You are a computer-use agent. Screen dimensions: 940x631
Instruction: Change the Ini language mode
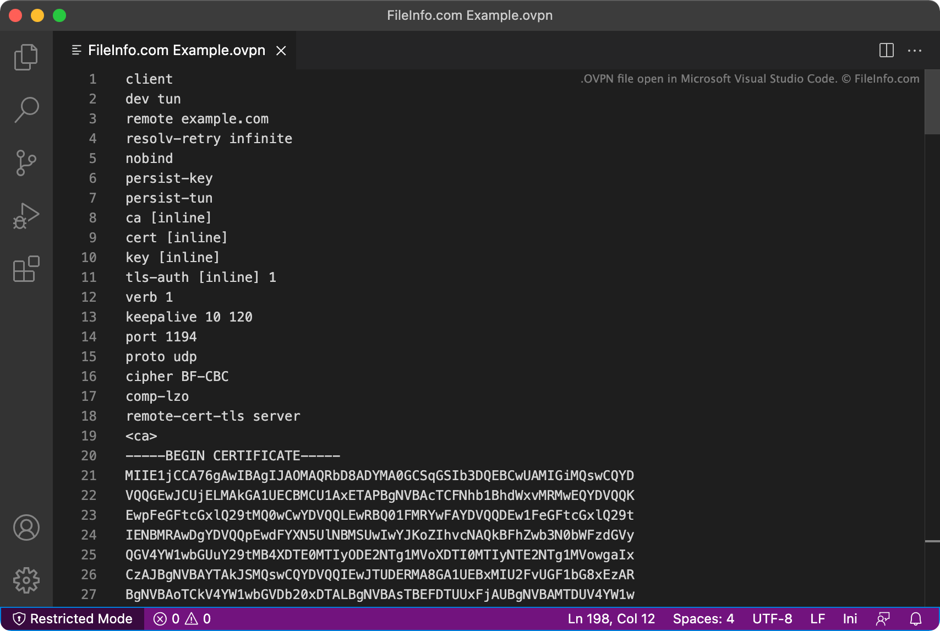tap(850, 618)
